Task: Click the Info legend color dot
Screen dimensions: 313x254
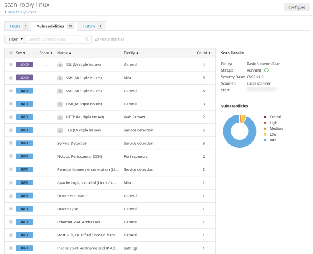Action: pyautogui.click(x=265, y=140)
